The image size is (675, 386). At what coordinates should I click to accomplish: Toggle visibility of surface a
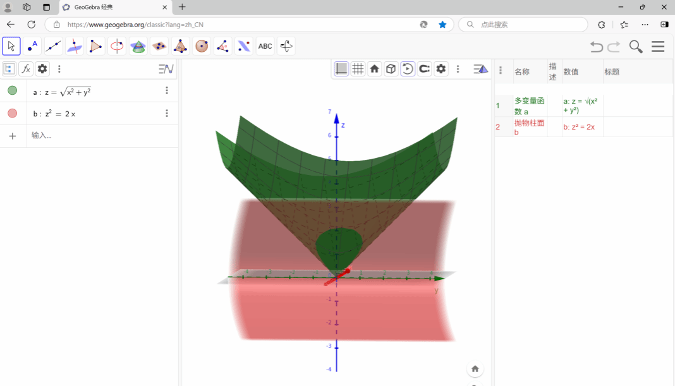point(12,91)
